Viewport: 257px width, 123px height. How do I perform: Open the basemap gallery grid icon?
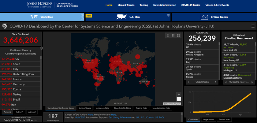(178, 35)
